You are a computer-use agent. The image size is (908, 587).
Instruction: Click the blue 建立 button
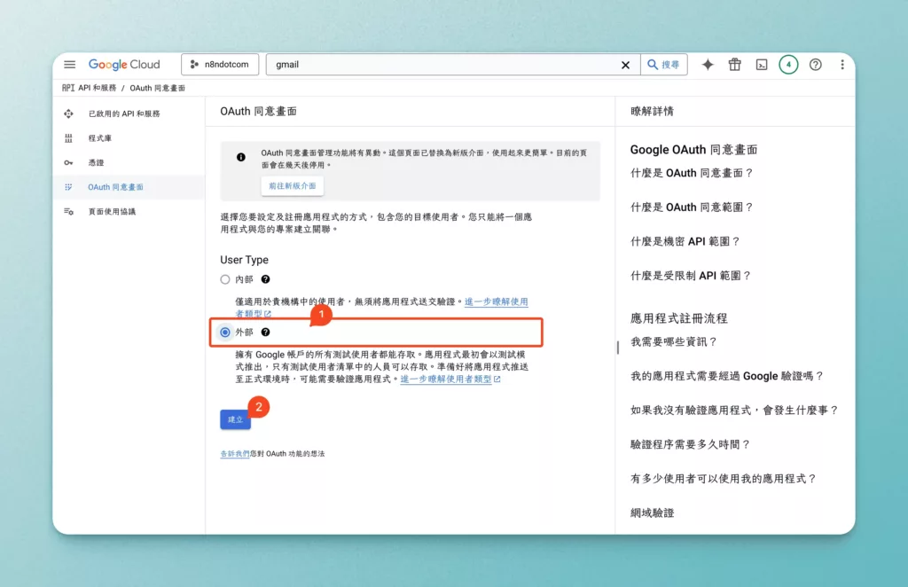[x=235, y=419]
